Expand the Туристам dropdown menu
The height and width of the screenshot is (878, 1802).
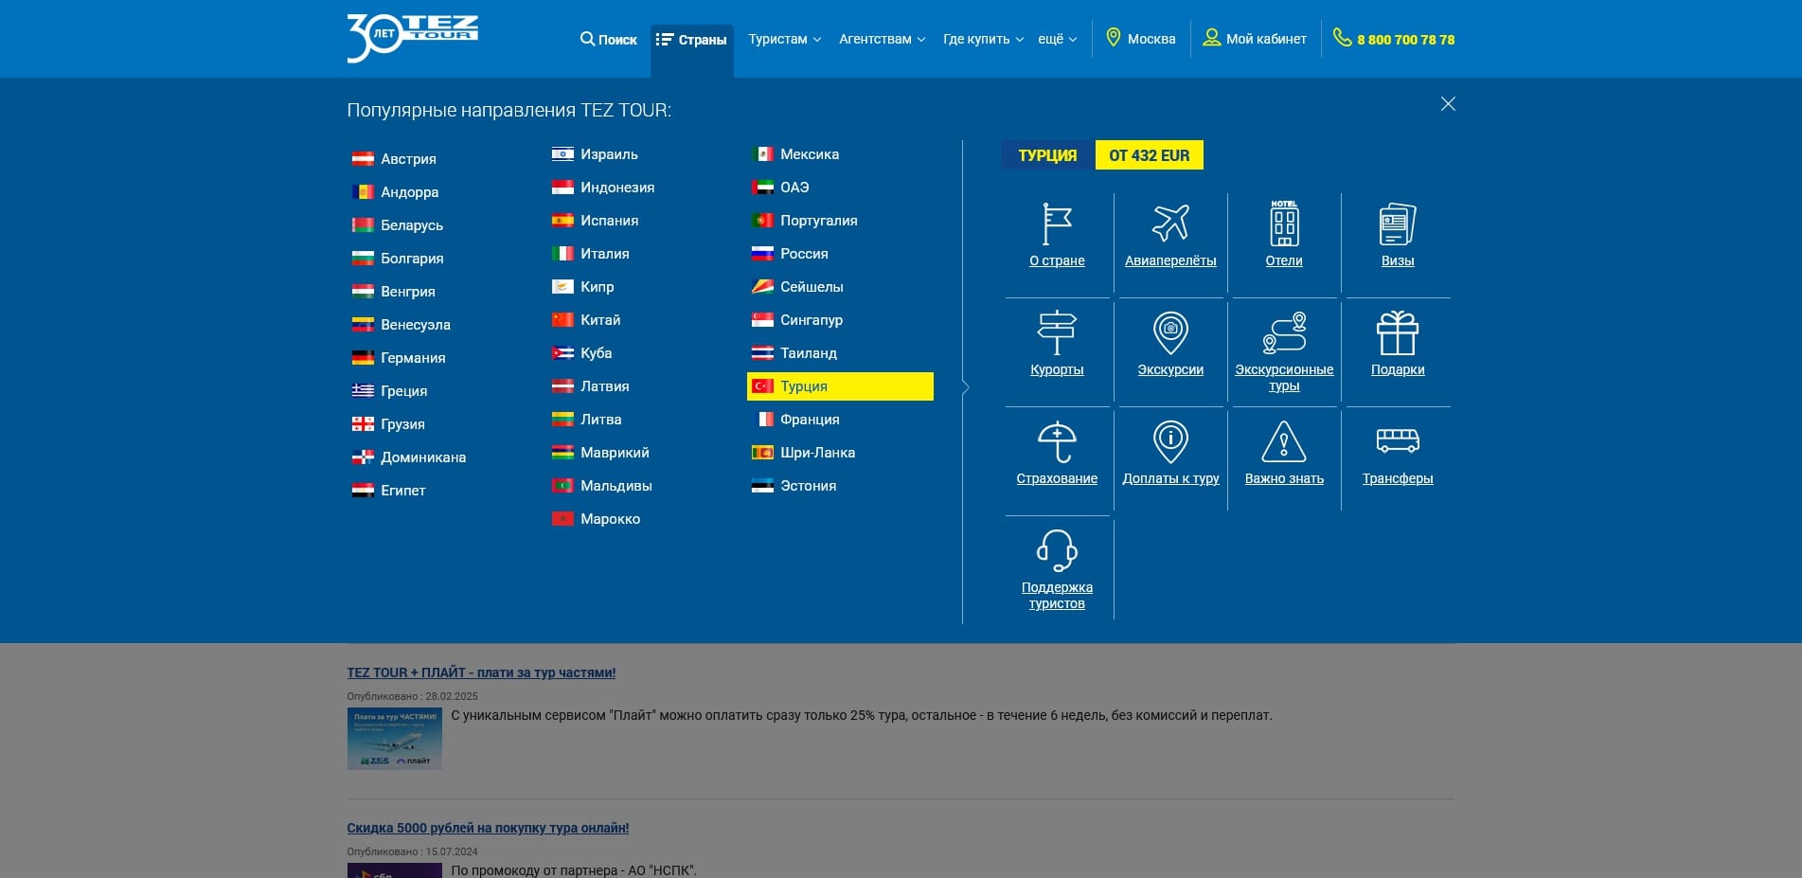[x=784, y=39]
